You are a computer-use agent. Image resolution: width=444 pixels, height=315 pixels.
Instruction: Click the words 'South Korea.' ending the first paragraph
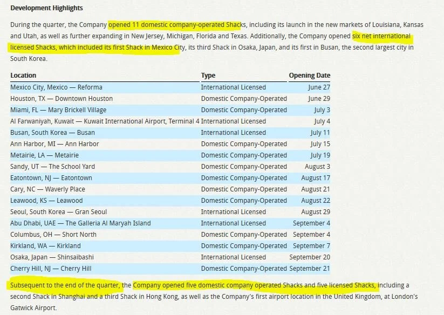[x=29, y=59]
